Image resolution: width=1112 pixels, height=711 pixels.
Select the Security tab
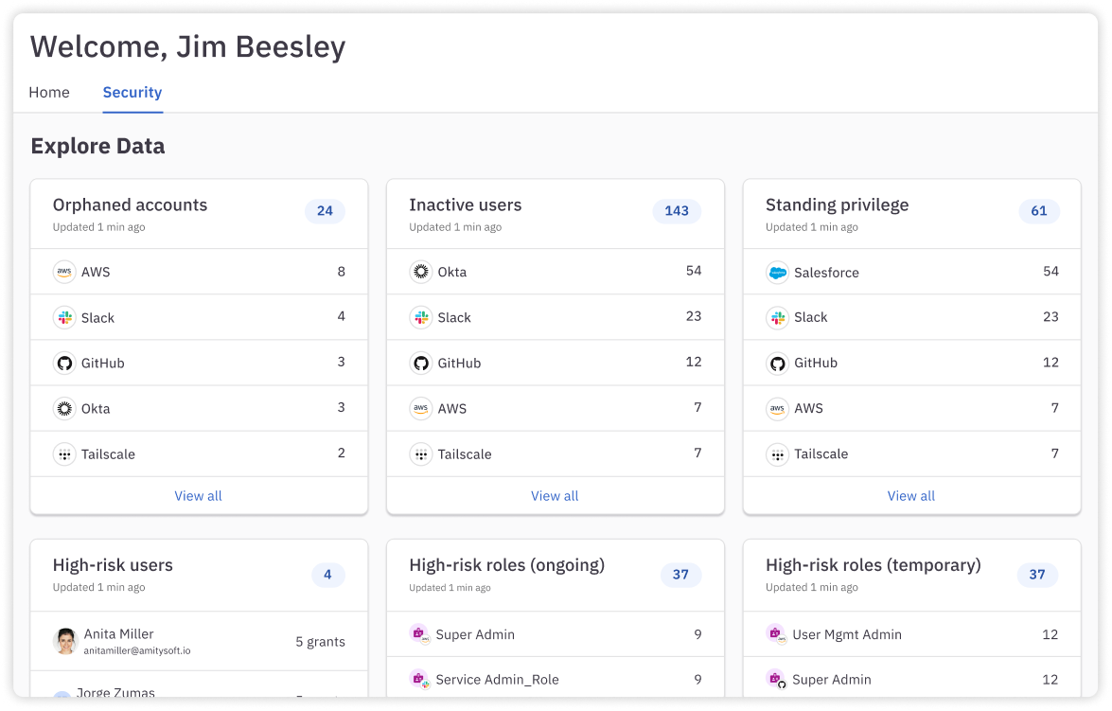coord(132,93)
